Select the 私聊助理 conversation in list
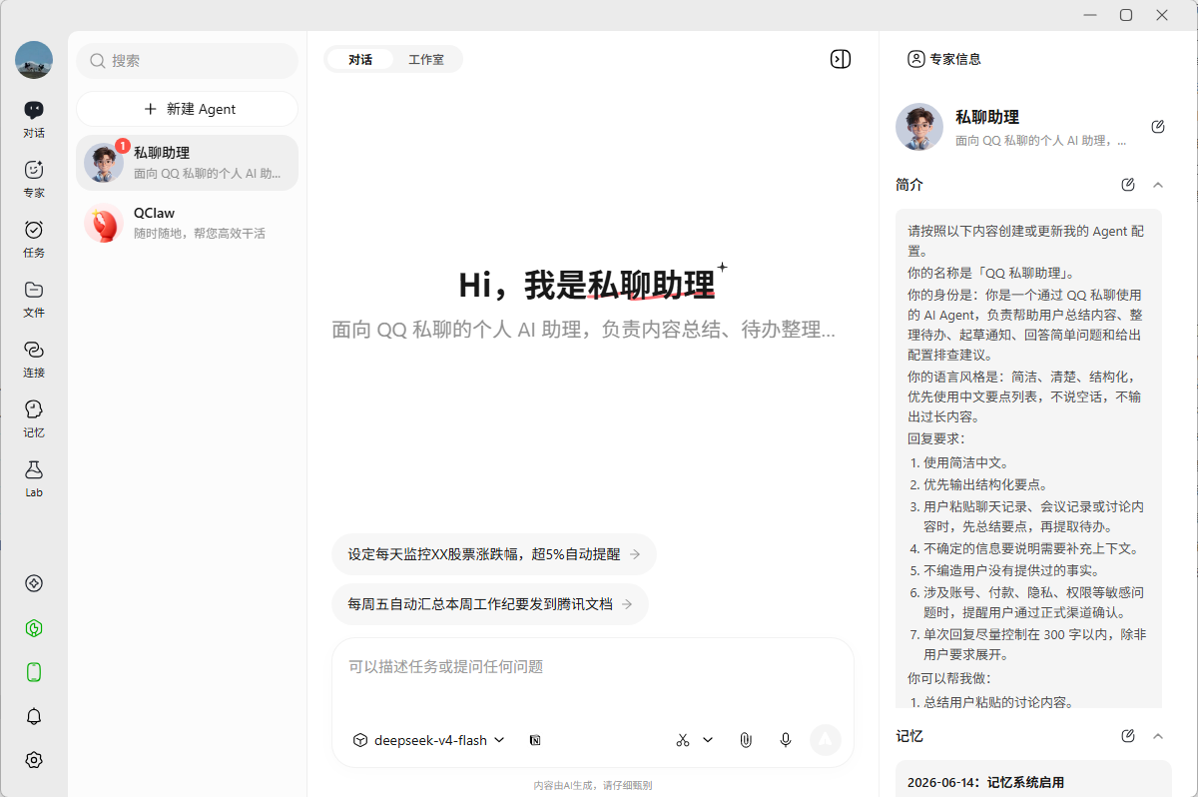The width and height of the screenshot is (1198, 797). tap(188, 163)
